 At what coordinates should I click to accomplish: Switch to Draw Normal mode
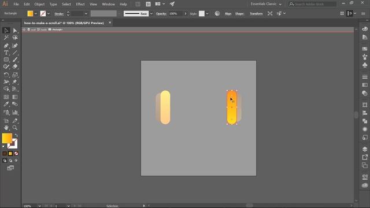coord(5,161)
